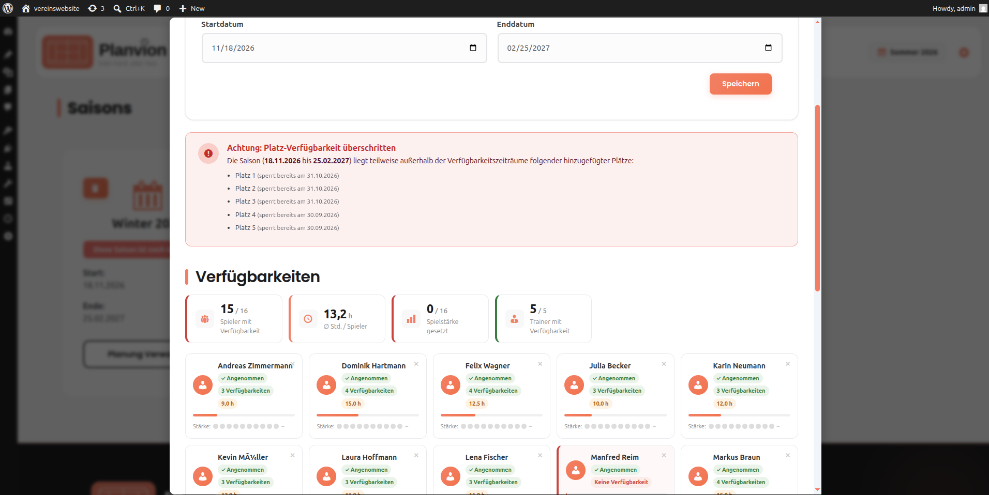Open the Ctrl+K search
Screen dimensions: 989x495
coord(129,8)
